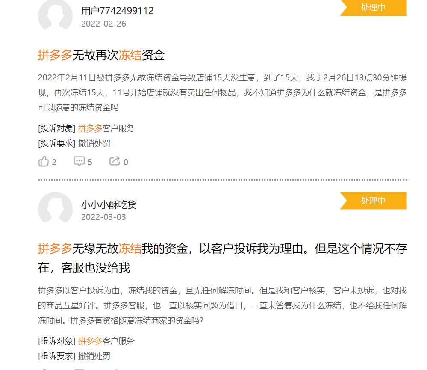Click 处理中 status badge on second complaint
The height and width of the screenshot is (370, 427).
[373, 201]
